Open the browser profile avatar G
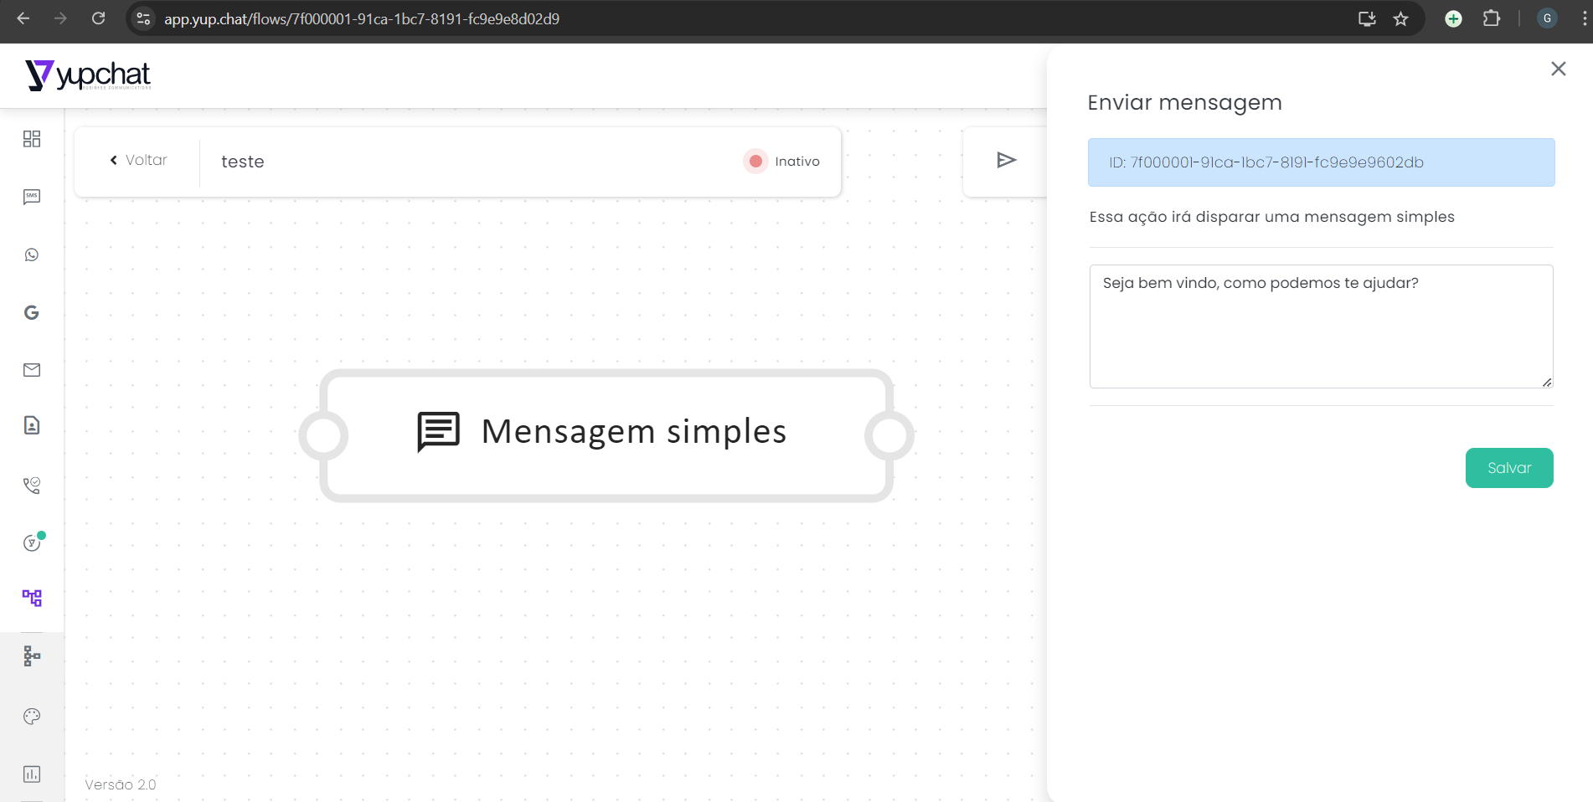Image resolution: width=1593 pixels, height=802 pixels. click(x=1547, y=18)
